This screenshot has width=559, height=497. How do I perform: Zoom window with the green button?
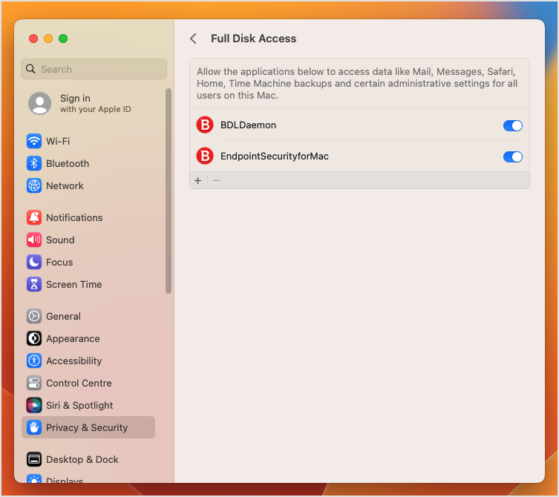pyautogui.click(x=63, y=39)
